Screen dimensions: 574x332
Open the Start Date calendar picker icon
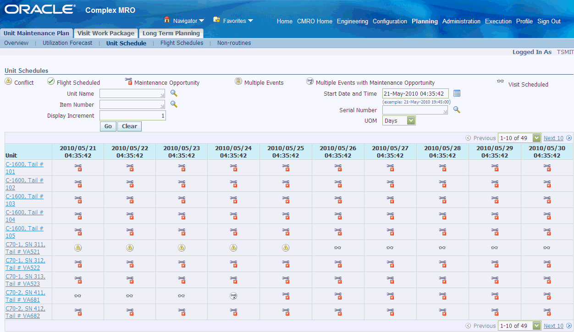457,93
